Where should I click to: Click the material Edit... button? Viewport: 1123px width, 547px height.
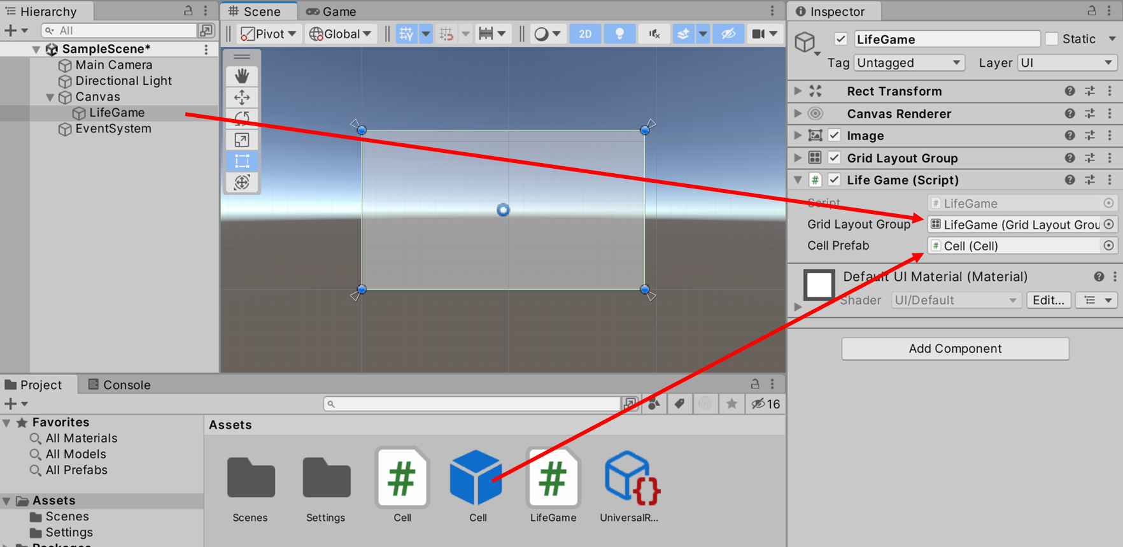(1048, 300)
